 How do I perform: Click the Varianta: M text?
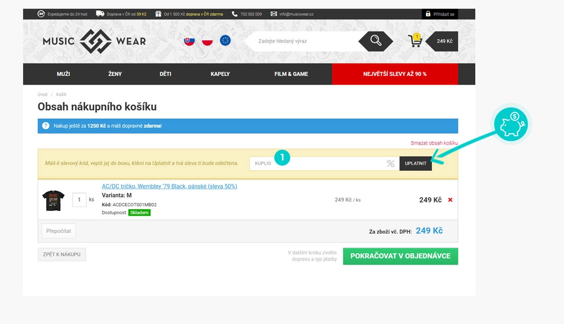pyautogui.click(x=116, y=196)
